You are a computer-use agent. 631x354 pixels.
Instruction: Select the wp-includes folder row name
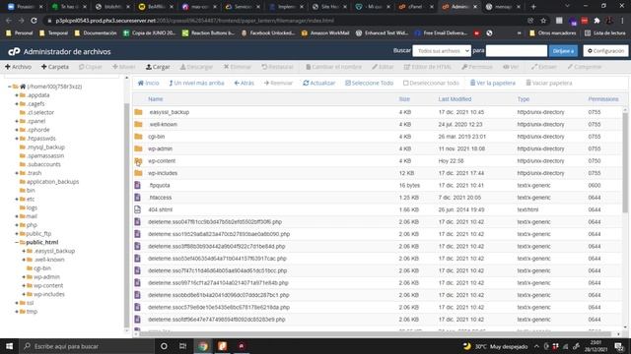[x=163, y=173]
